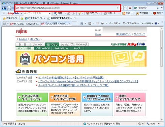This screenshot has height=127, width=165.
Task: Open the サイトマップ link
Action: tap(139, 34)
